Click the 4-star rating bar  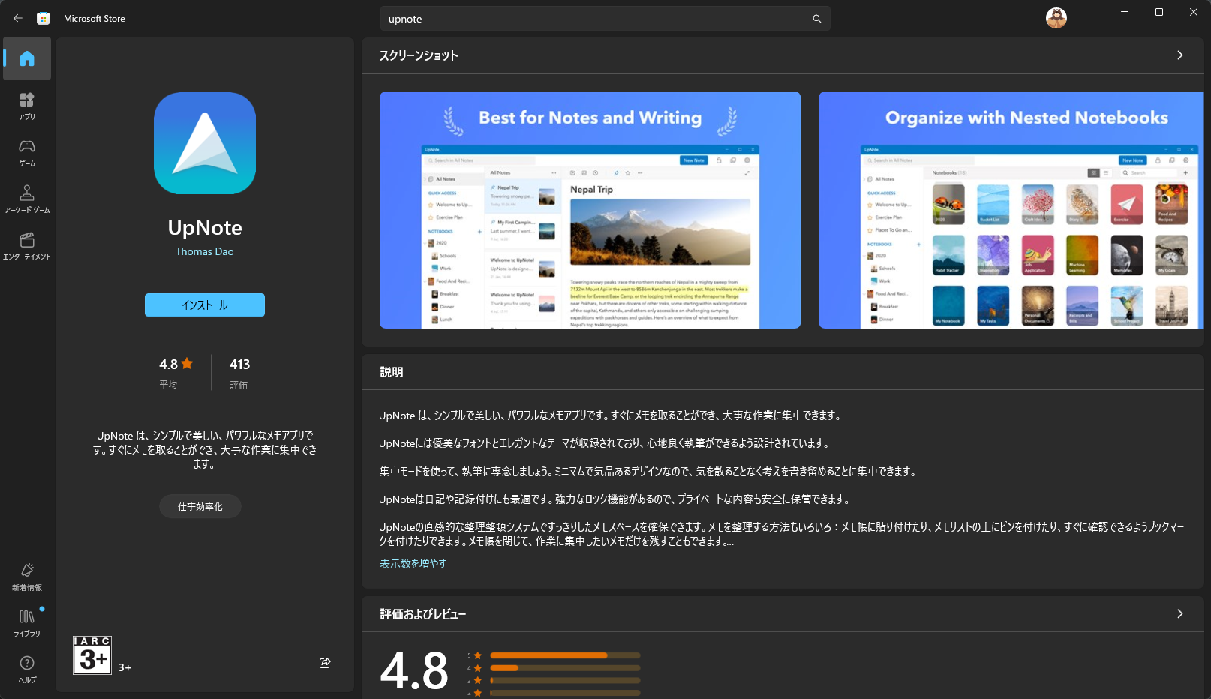(x=565, y=667)
